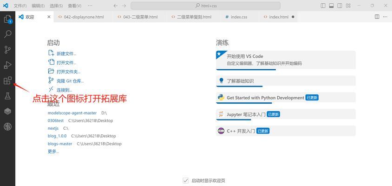Click the new file icon beside 新建文件
Viewport: 392px width, 186px height.
(x=51, y=53)
